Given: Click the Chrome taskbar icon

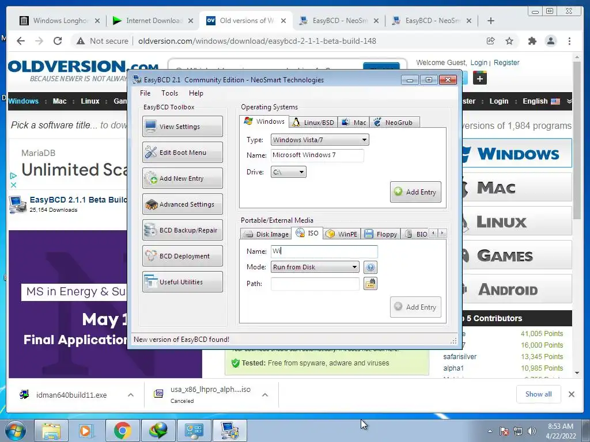Looking at the screenshot, I should (x=122, y=430).
